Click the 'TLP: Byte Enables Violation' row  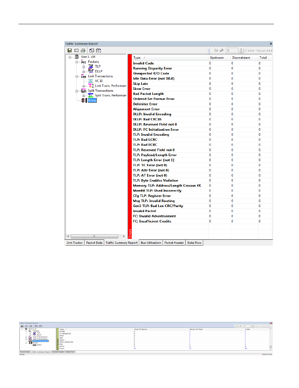(x=202, y=181)
